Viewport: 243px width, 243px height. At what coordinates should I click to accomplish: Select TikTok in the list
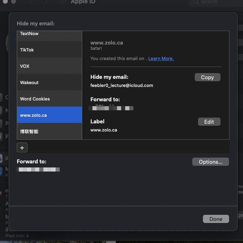[x=49, y=50]
